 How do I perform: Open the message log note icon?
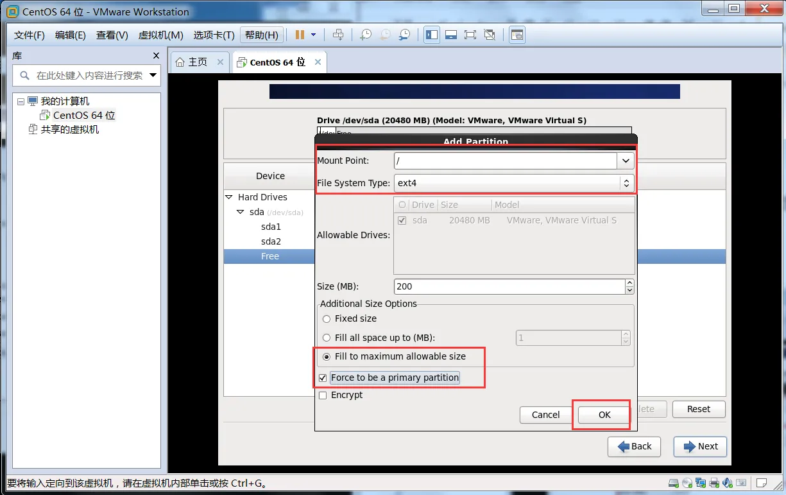point(761,483)
